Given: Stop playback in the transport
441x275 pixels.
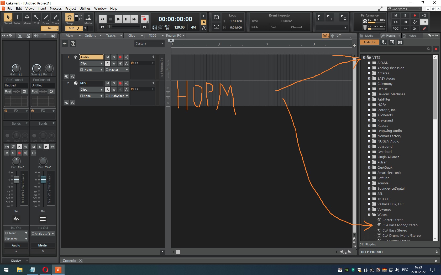Looking at the screenshot, I should tap(111, 19).
